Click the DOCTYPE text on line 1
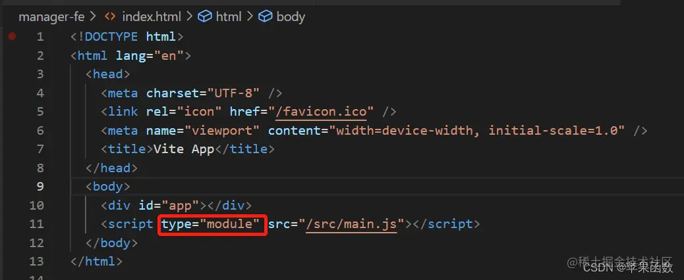The width and height of the screenshot is (684, 280). tap(111, 37)
